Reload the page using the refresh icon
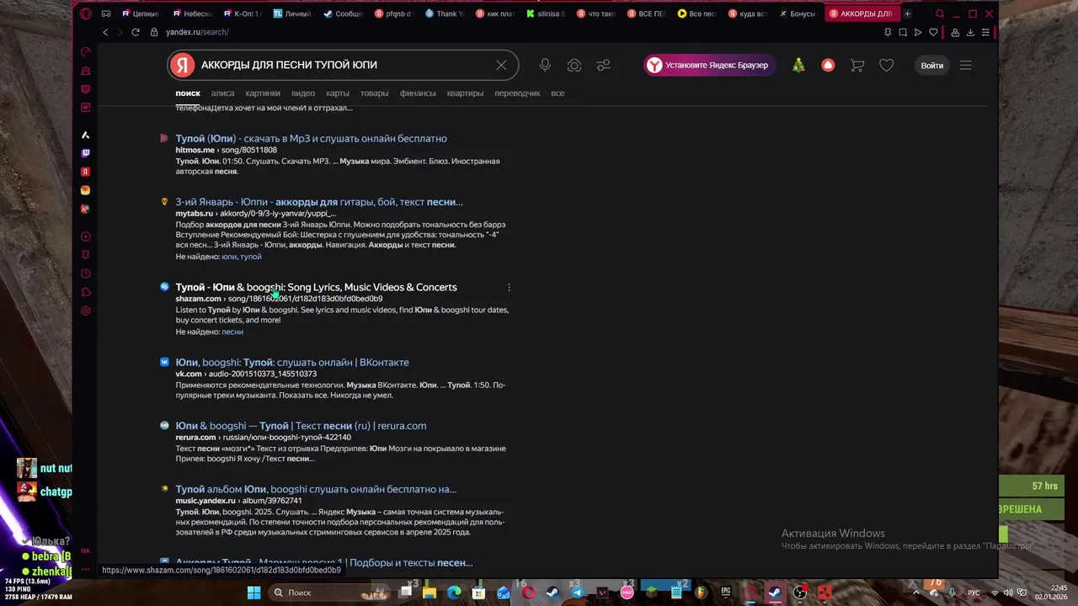The width and height of the screenshot is (1078, 606). click(x=135, y=32)
